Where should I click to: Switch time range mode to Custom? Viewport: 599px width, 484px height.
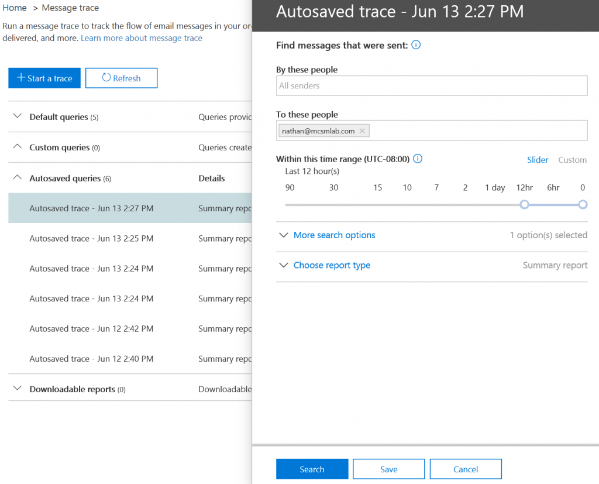click(572, 160)
